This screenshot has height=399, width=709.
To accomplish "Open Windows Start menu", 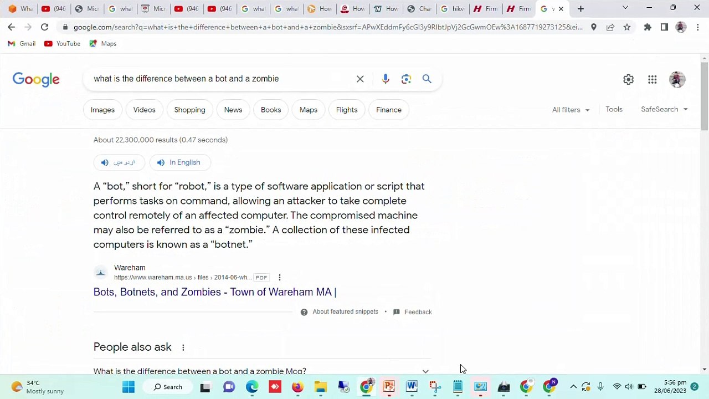I will coord(129,387).
